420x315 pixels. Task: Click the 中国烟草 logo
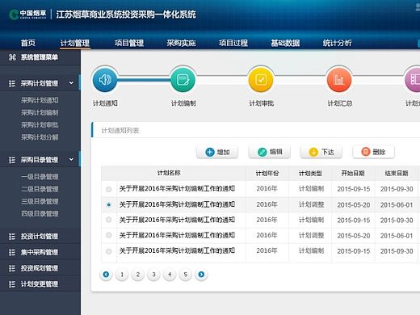pos(27,15)
